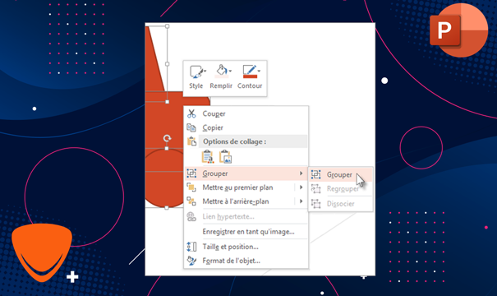This screenshot has height=296, width=497.
Task: Click Regrouper in the submenu
Action: click(340, 189)
